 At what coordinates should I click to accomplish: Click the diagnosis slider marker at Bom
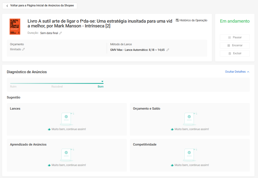(102, 81)
